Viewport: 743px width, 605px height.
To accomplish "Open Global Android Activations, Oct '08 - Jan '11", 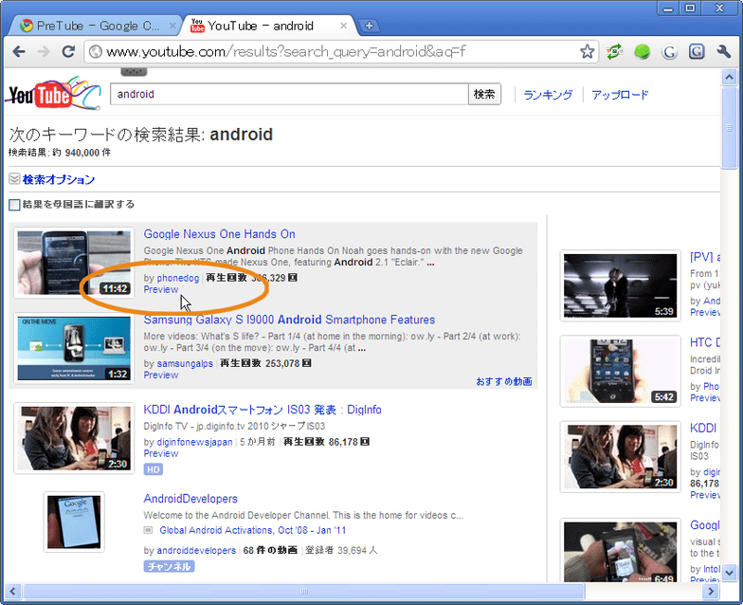I will pos(252,531).
